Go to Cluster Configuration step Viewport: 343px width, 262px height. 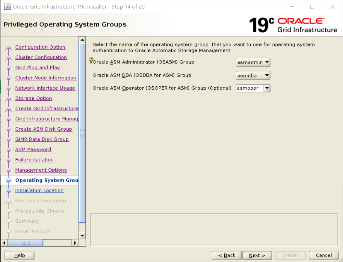pos(41,57)
